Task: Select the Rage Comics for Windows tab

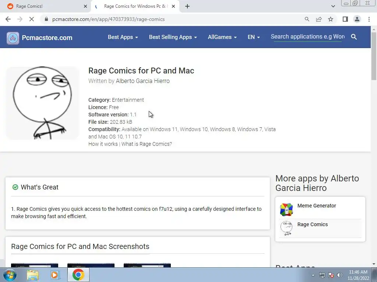Action: pos(135,7)
